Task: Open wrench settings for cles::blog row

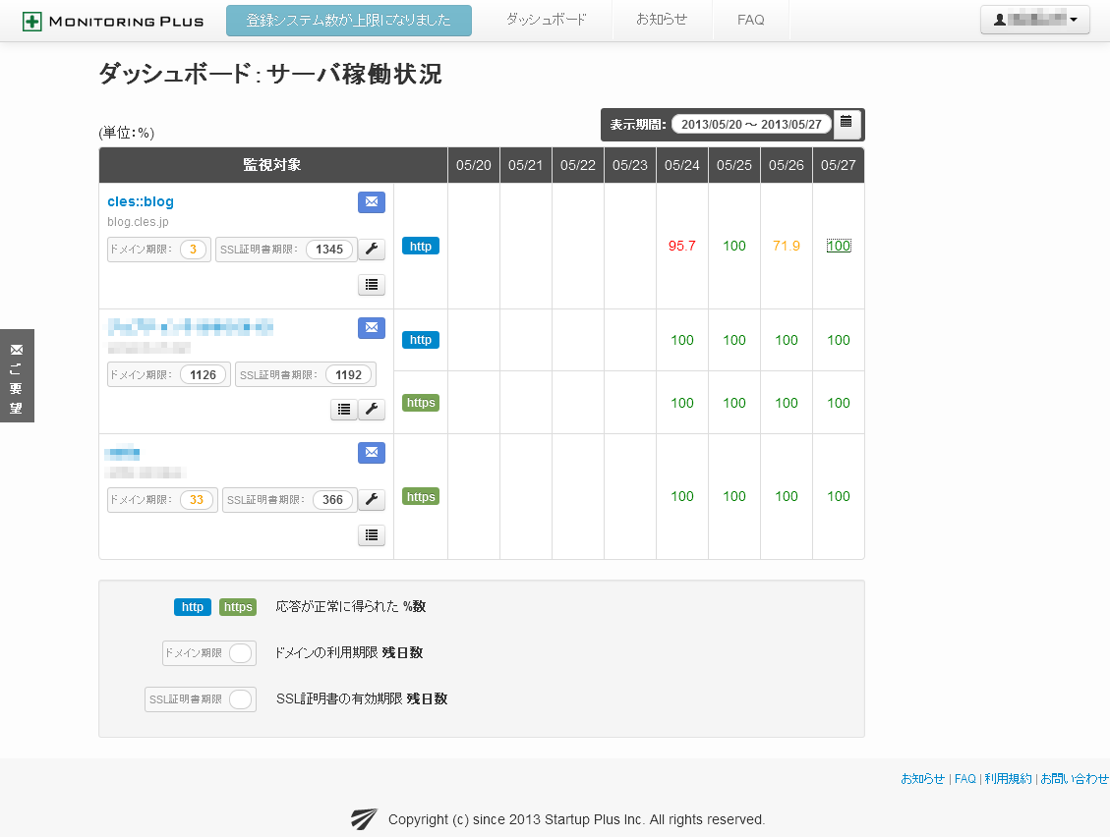Action: pyautogui.click(x=371, y=250)
